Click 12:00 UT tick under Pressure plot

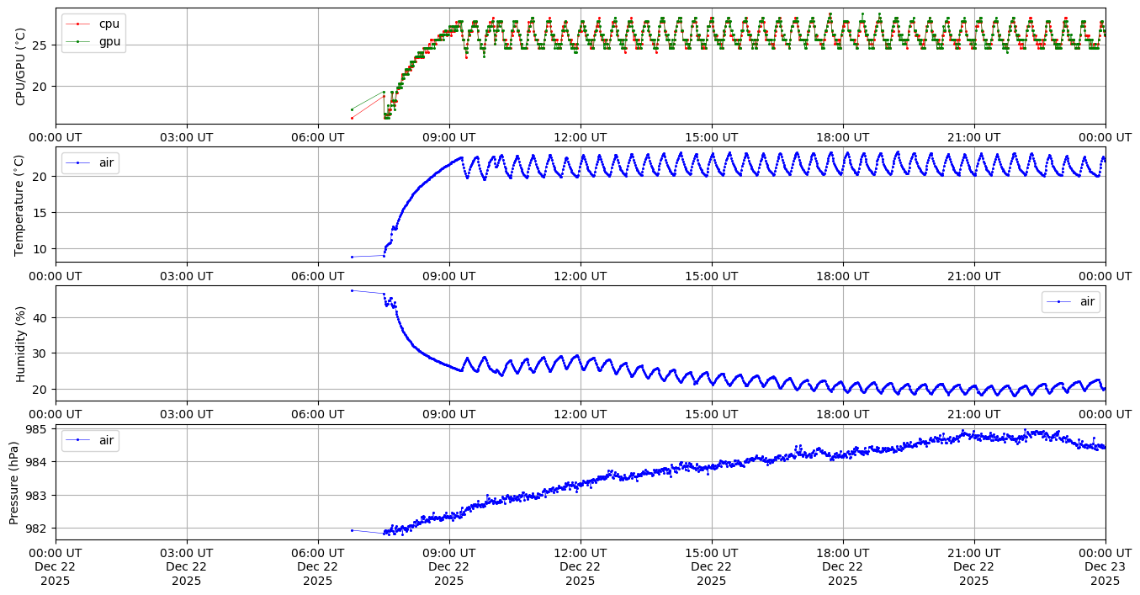point(581,552)
